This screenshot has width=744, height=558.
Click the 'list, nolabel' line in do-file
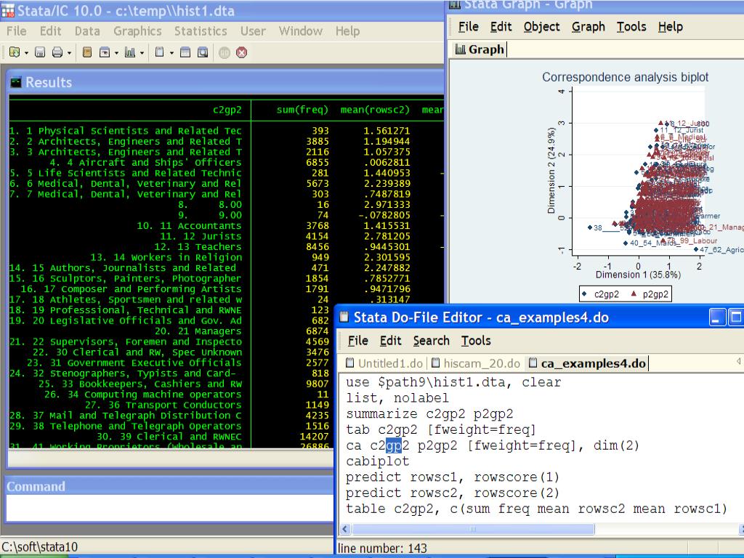coord(397,397)
